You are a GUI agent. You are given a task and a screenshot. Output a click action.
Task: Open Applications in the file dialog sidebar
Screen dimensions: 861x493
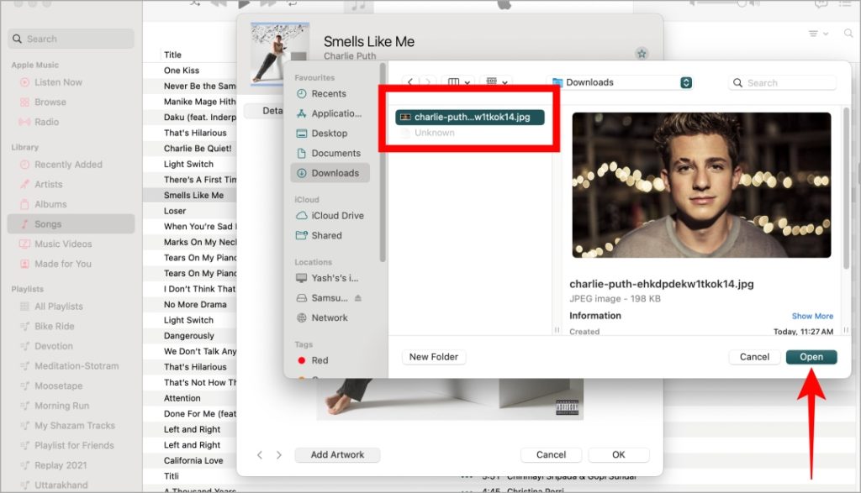point(329,113)
